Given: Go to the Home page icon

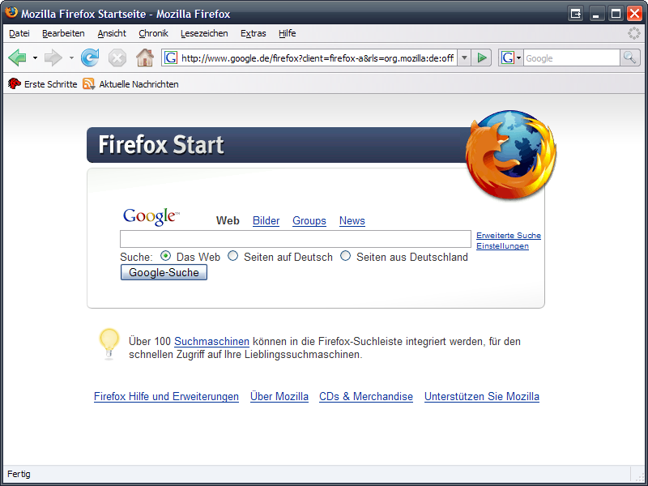Looking at the screenshot, I should (144, 58).
